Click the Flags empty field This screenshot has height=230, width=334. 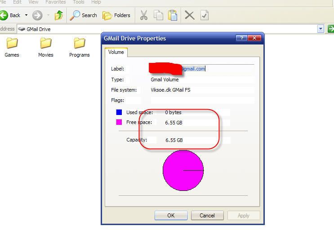pyautogui.click(x=202, y=100)
